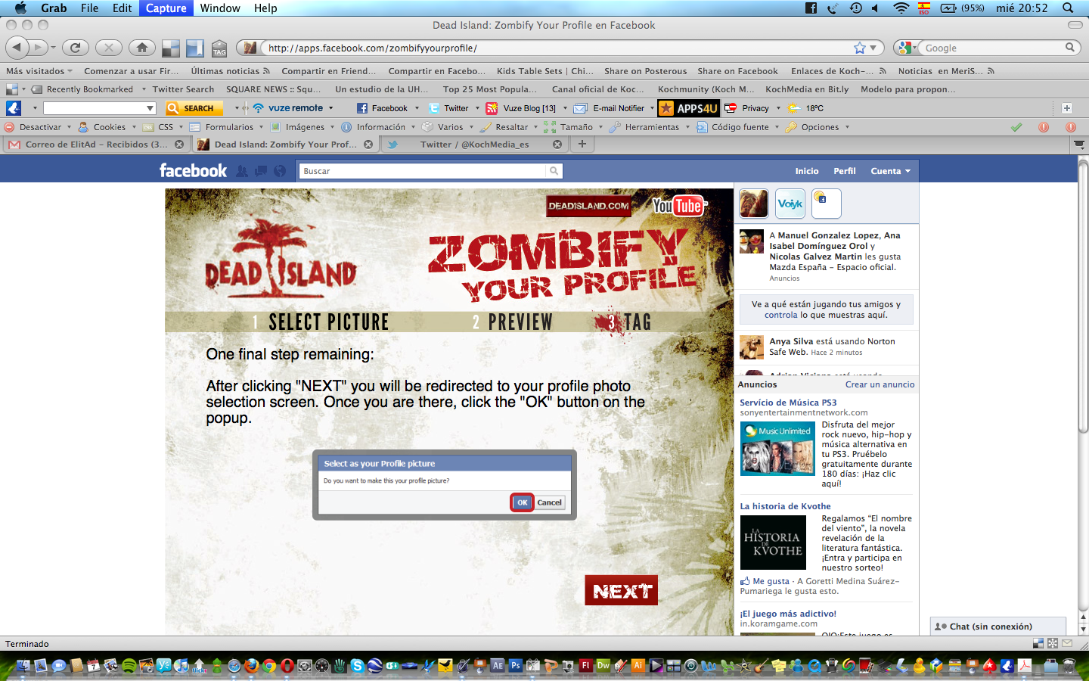Expand the Imágenes developer menu
This screenshot has width=1089, height=681.
pos(302,127)
